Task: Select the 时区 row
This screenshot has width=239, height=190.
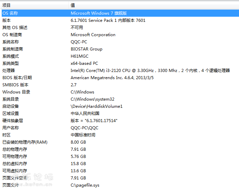Action: (120, 135)
